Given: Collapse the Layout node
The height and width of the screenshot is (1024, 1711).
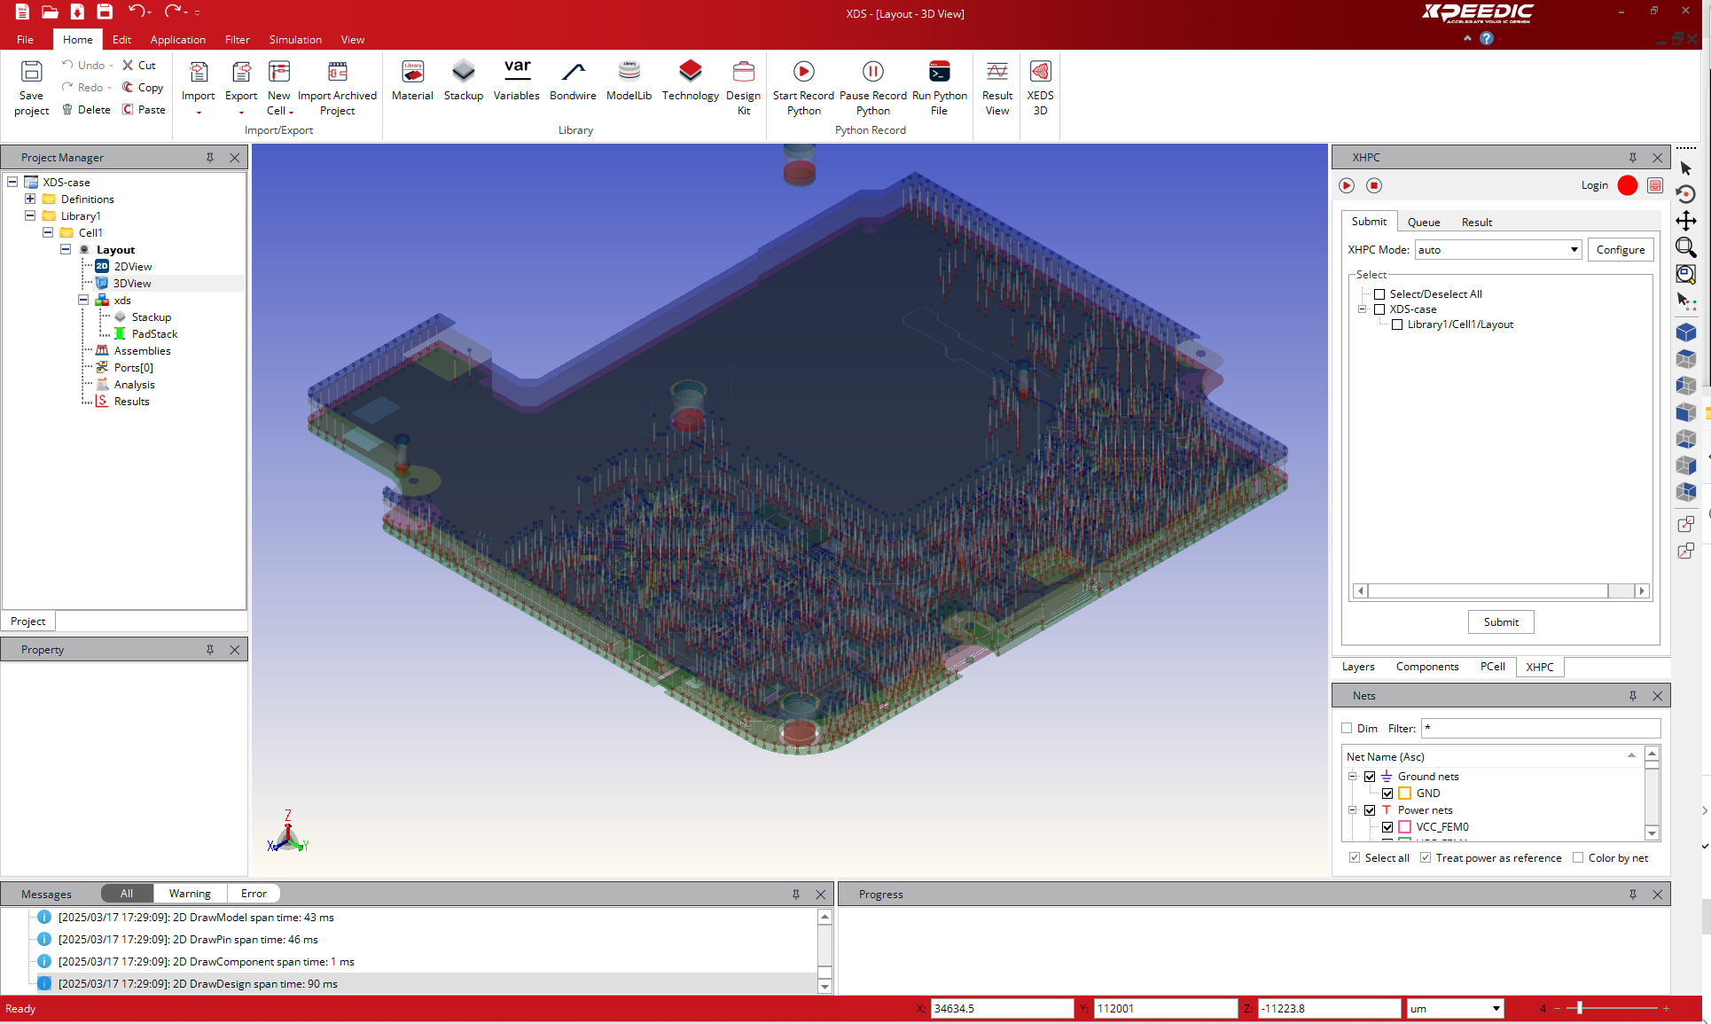Looking at the screenshot, I should [66, 249].
